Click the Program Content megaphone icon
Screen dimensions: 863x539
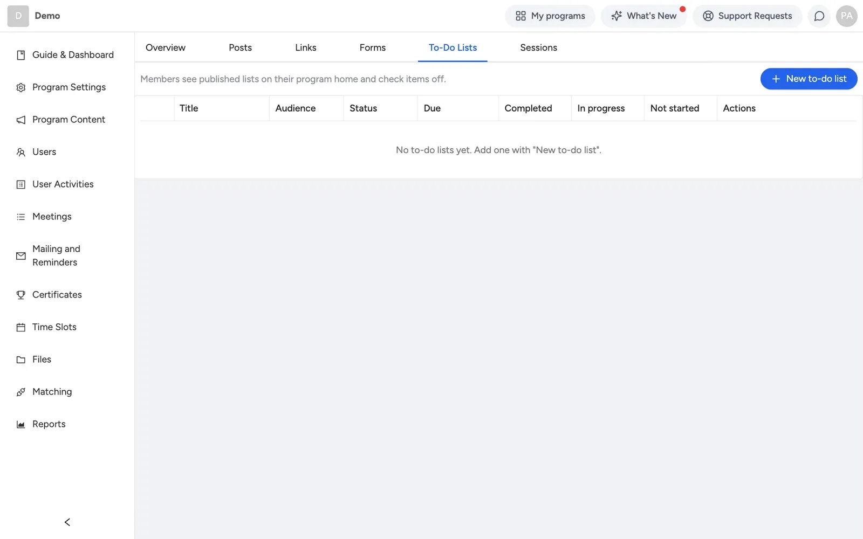(x=21, y=120)
